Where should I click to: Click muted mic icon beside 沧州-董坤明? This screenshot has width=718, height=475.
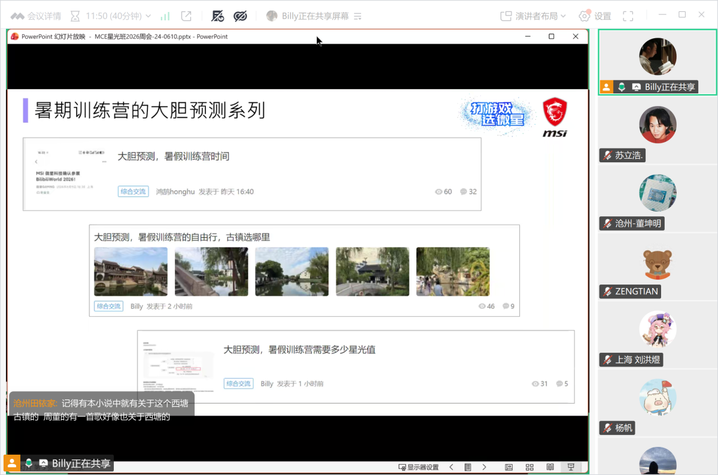pyautogui.click(x=607, y=223)
